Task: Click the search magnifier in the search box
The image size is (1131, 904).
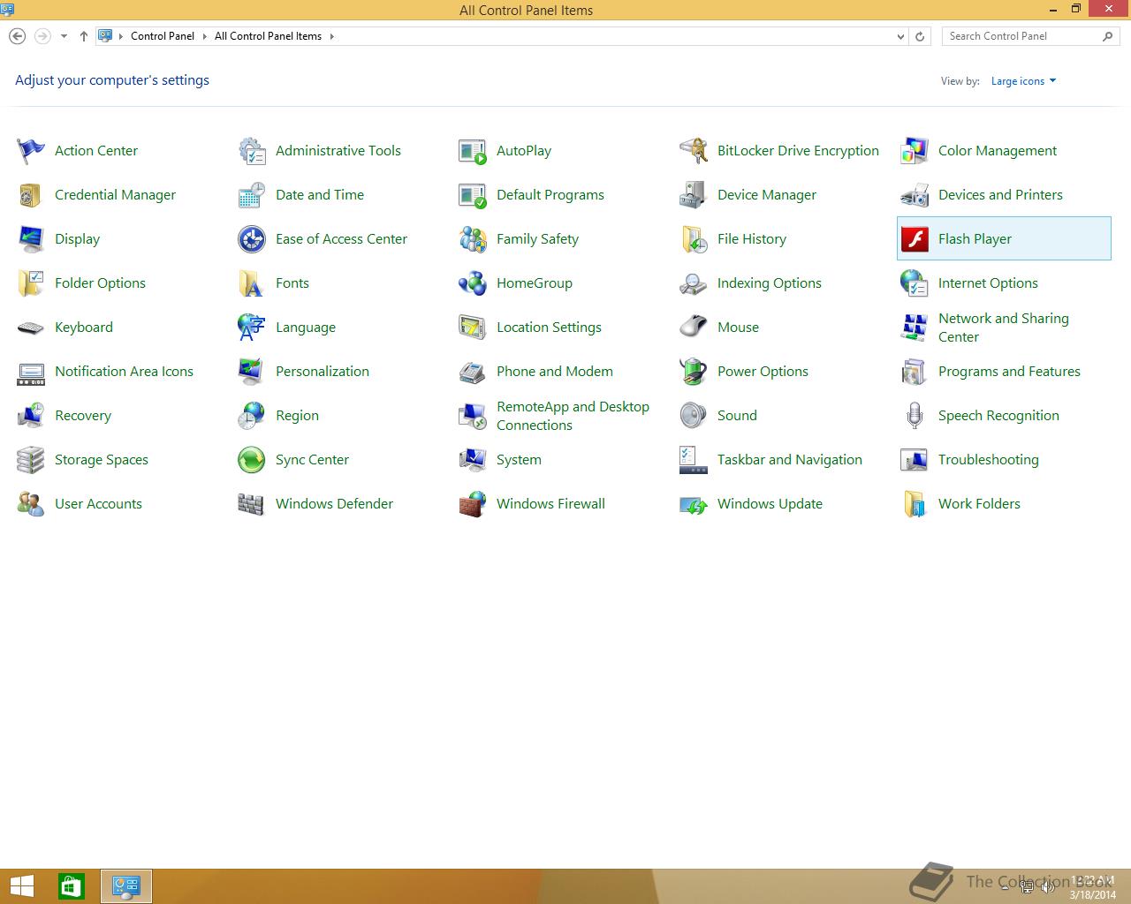Action: click(x=1108, y=36)
